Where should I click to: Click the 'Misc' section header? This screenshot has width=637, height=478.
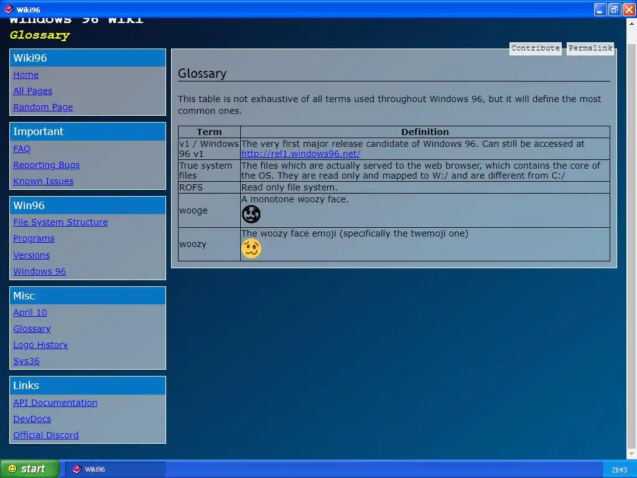[x=88, y=296]
